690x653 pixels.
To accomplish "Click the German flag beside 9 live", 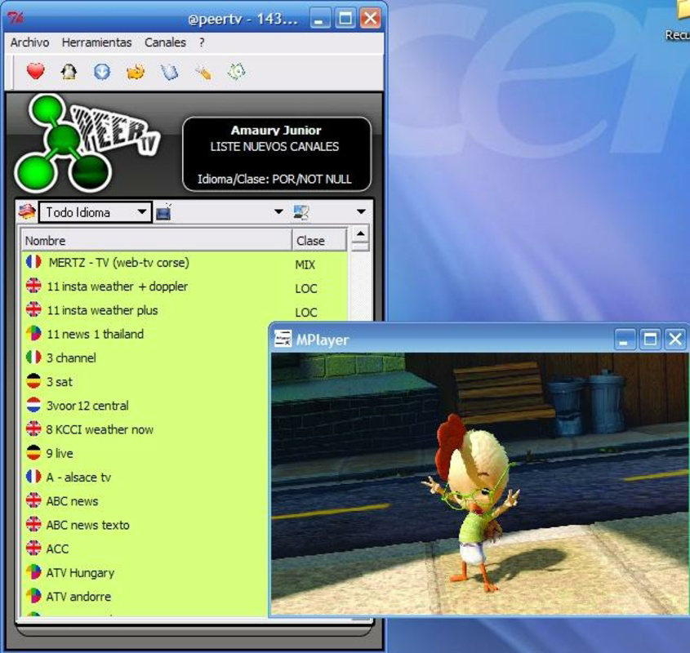I will point(33,452).
